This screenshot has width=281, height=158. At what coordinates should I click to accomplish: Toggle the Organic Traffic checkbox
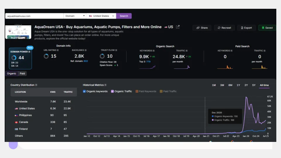[x=112, y=91]
